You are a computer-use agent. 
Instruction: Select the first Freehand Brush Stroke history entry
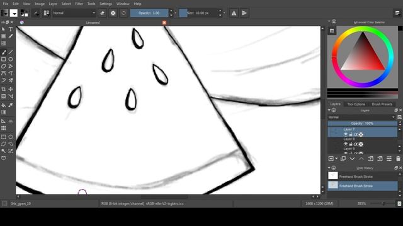(363, 176)
